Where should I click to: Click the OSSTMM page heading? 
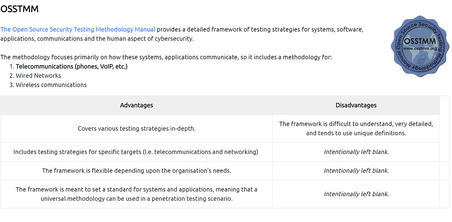tap(19, 9)
